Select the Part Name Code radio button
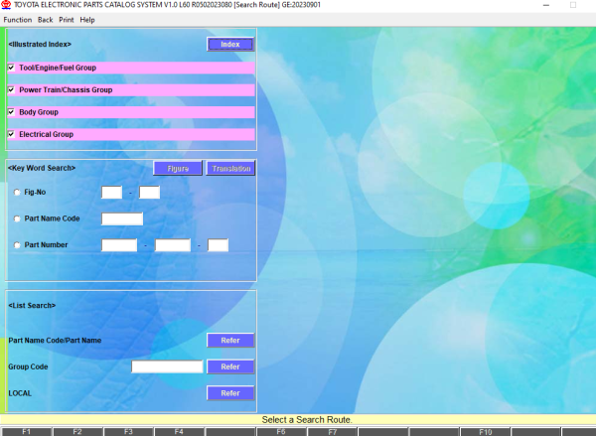This screenshot has height=436, width=596. coord(17,218)
